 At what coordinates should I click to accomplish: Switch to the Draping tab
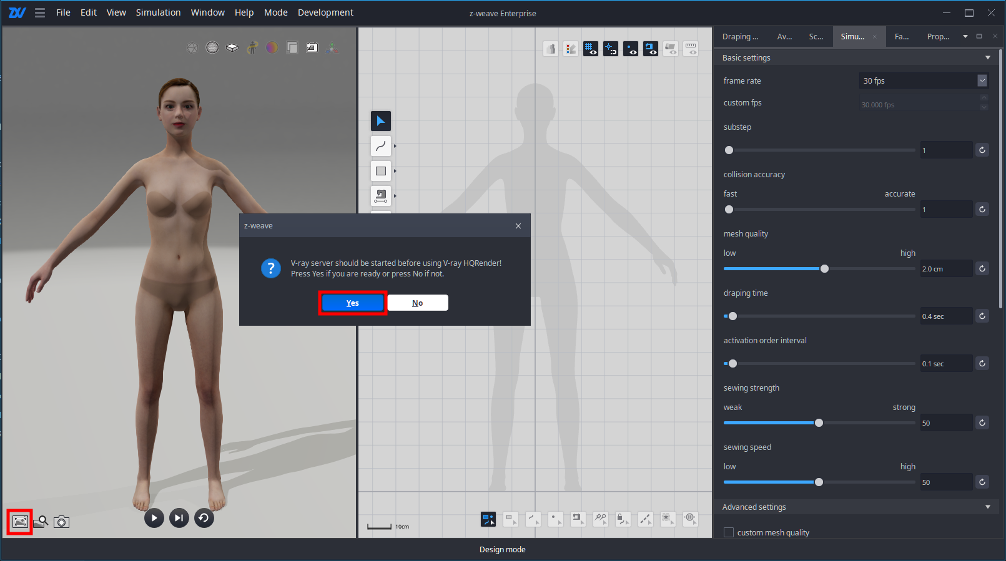point(740,36)
